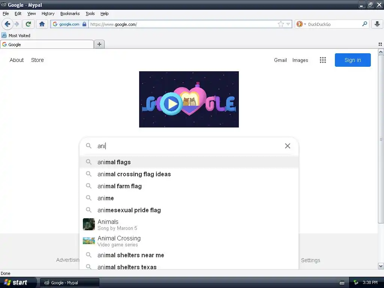384x288 pixels.
Task: Click the blue Sign in button
Action: [x=352, y=60]
